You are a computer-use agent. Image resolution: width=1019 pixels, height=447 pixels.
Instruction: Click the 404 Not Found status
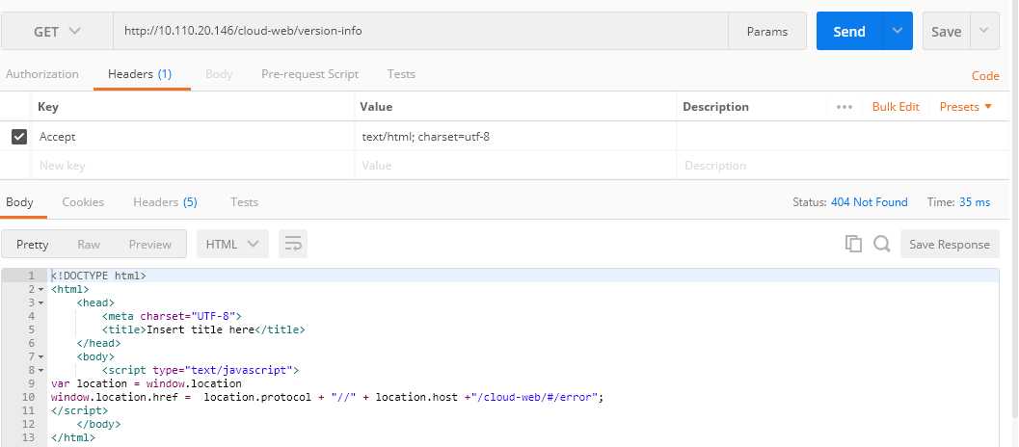click(869, 202)
